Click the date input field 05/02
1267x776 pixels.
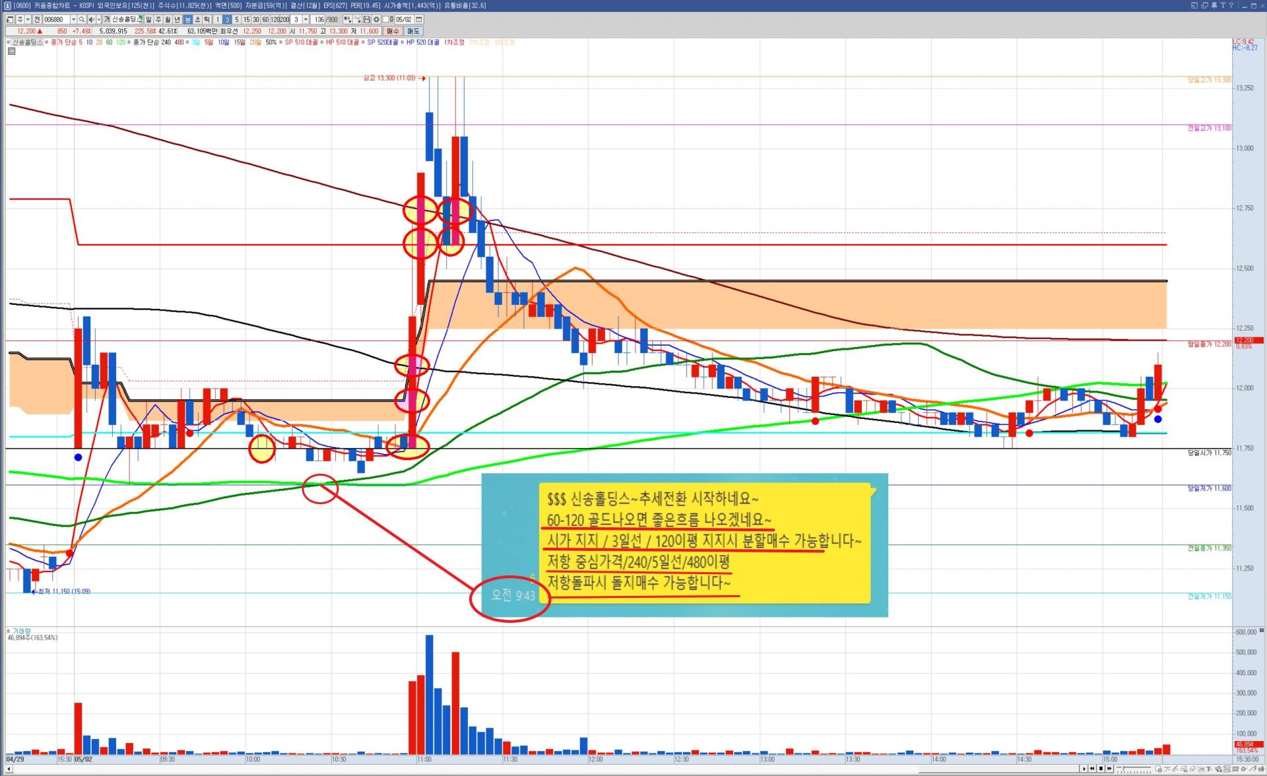coord(403,19)
